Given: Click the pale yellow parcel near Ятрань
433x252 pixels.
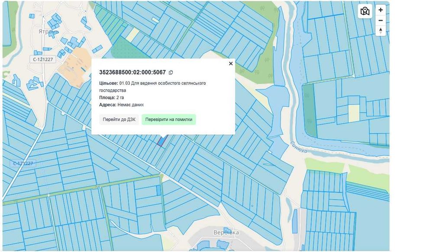Looking at the screenshot, I should coord(132,35).
